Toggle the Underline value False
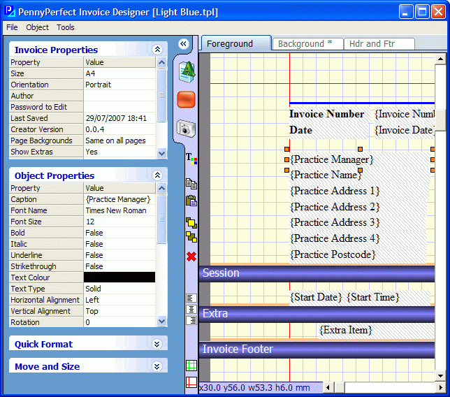Viewport: 450px width, 397px height. (119, 255)
